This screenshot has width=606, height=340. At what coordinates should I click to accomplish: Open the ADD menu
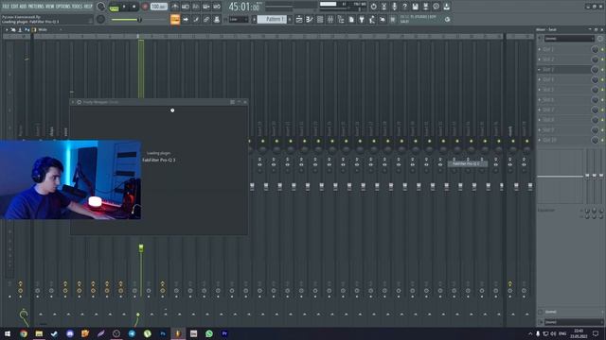coord(23,7)
